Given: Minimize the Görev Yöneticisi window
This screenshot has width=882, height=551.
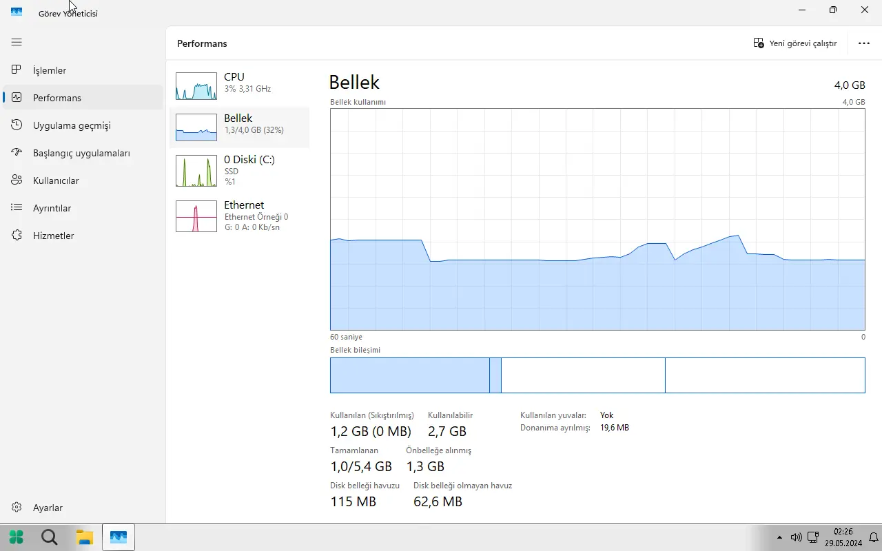Looking at the screenshot, I should (802, 10).
